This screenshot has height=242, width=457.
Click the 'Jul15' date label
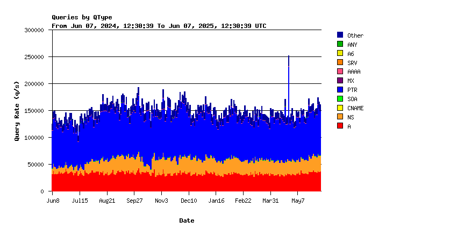80,201
